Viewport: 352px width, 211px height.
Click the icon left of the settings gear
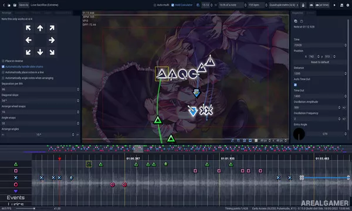click(x=341, y=5)
